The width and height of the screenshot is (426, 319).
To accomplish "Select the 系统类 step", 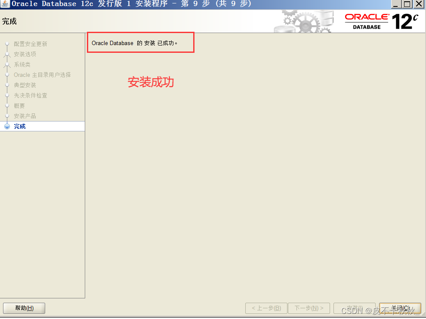I will click(x=22, y=64).
